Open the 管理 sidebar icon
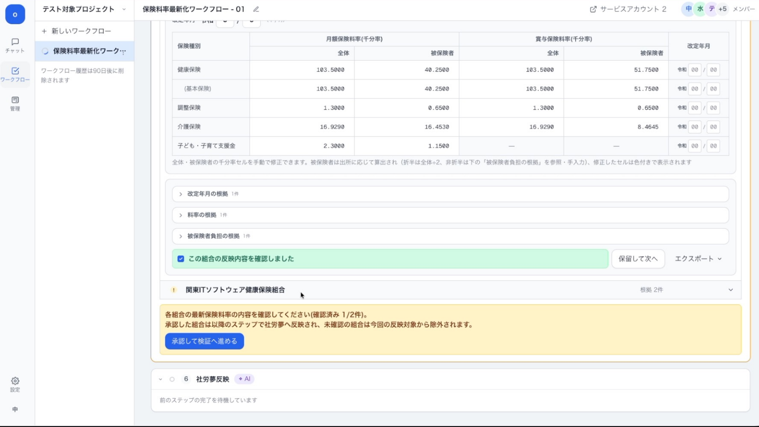This screenshot has height=427, width=759. [15, 104]
